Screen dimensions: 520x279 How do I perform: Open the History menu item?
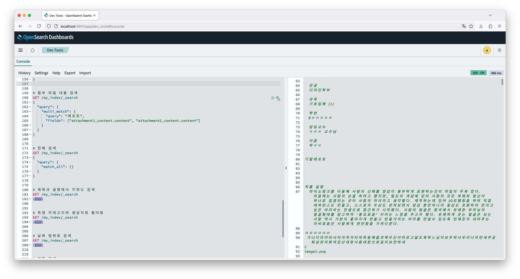click(24, 73)
